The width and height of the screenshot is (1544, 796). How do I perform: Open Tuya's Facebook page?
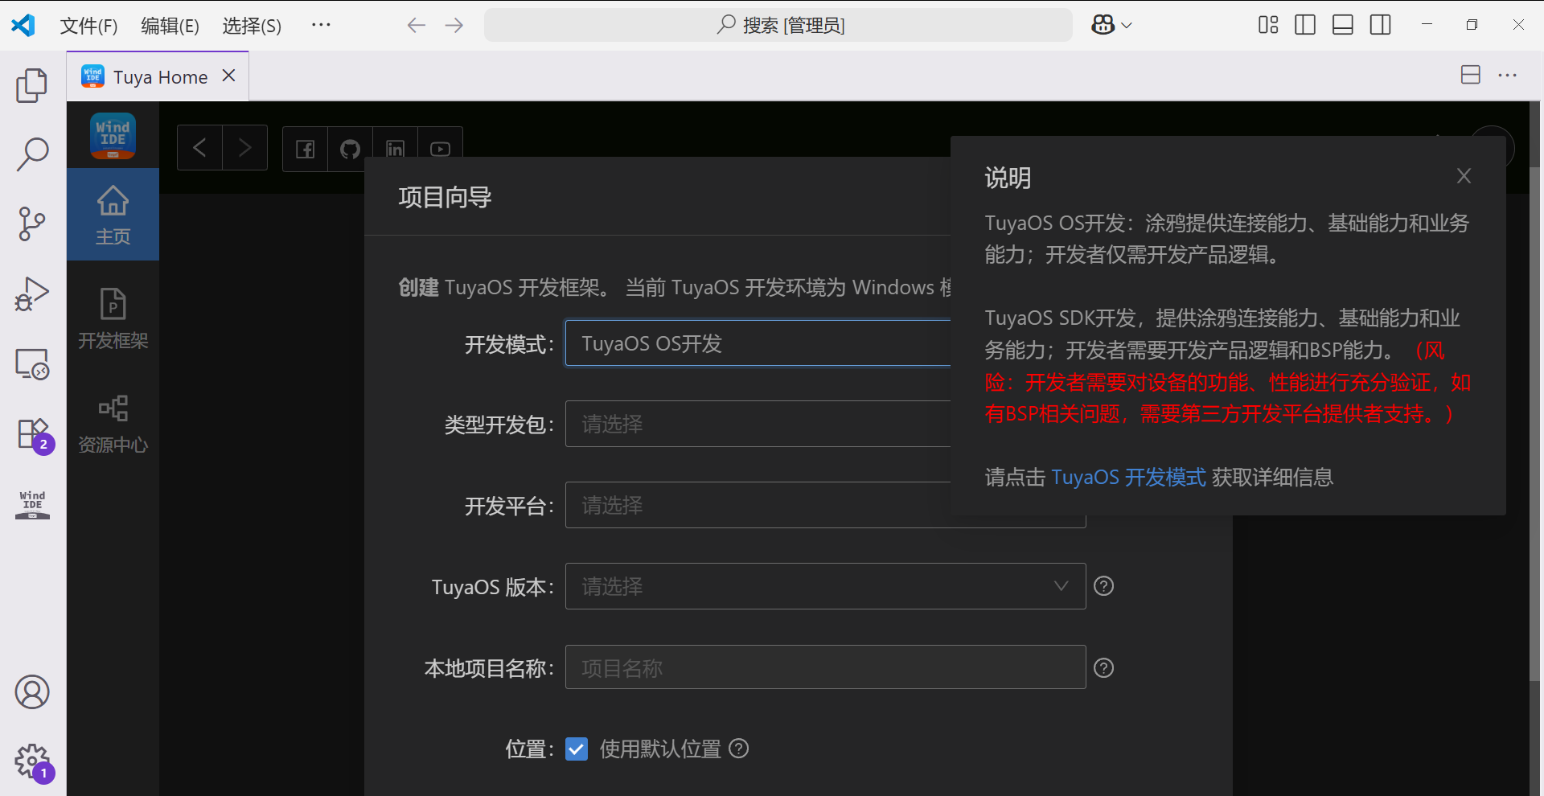tap(304, 149)
